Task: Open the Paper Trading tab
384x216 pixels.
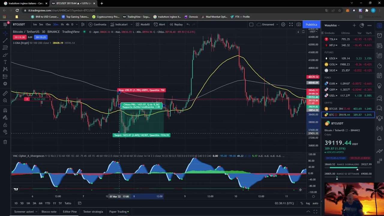Action: [x=119, y=211]
